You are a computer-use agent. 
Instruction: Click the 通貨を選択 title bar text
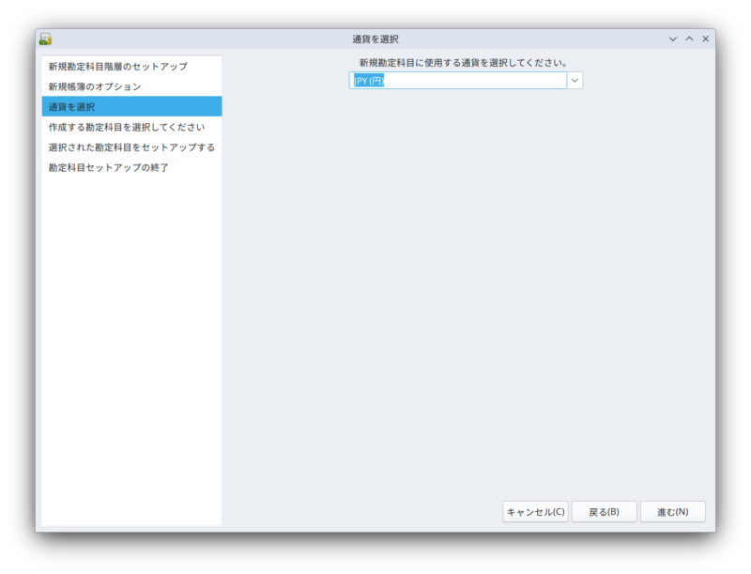coord(375,39)
